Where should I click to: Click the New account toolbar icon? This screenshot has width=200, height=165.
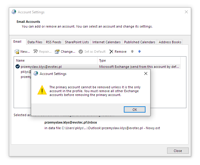(17, 52)
